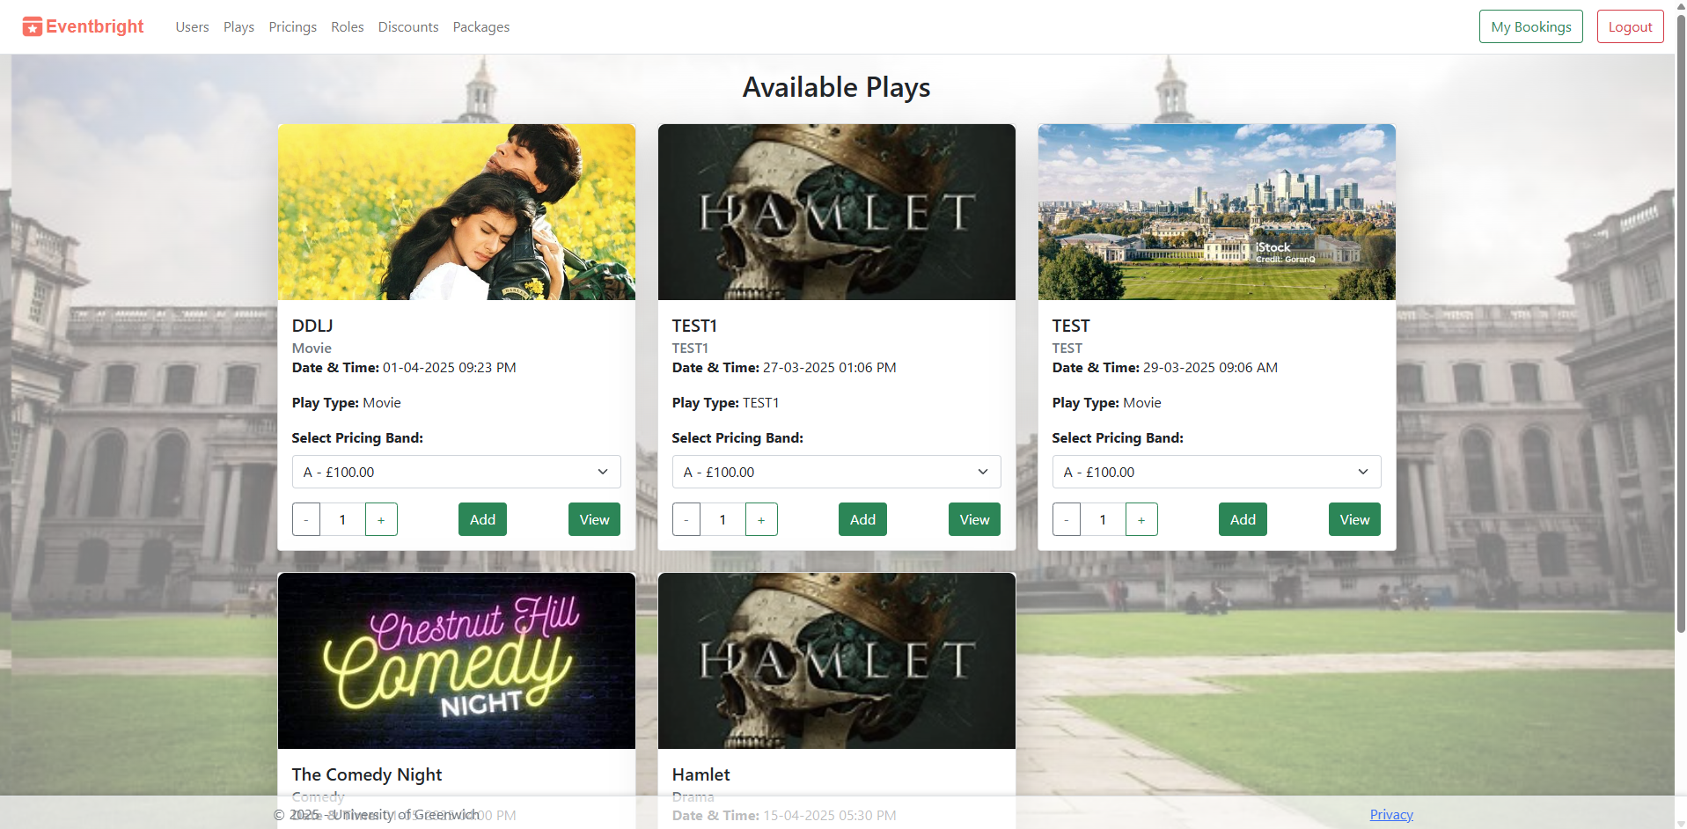The image size is (1687, 829).
Task: Expand the pricing band dropdown for TEST
Action: (1215, 472)
